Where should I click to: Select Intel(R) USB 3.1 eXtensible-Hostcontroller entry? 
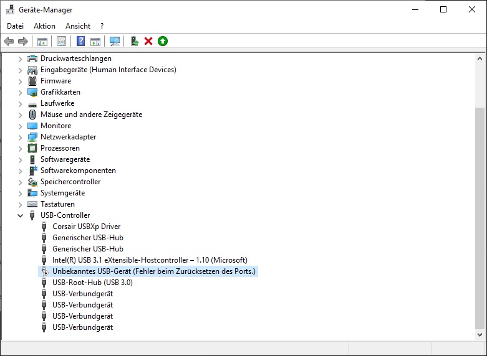[x=150, y=260]
